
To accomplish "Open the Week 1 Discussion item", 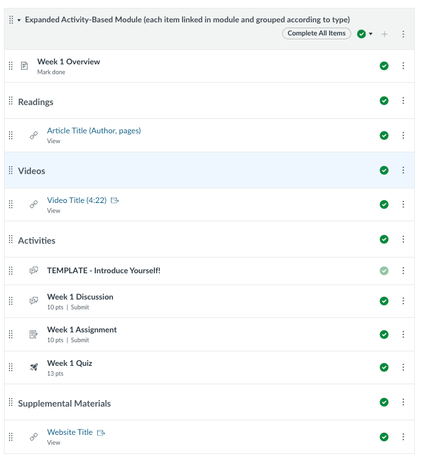I will point(80,297).
